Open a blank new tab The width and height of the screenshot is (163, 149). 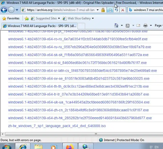(81, 26)
